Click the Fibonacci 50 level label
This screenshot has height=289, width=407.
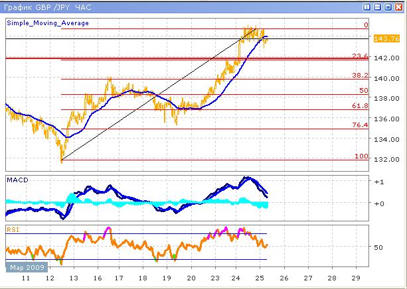(x=363, y=90)
